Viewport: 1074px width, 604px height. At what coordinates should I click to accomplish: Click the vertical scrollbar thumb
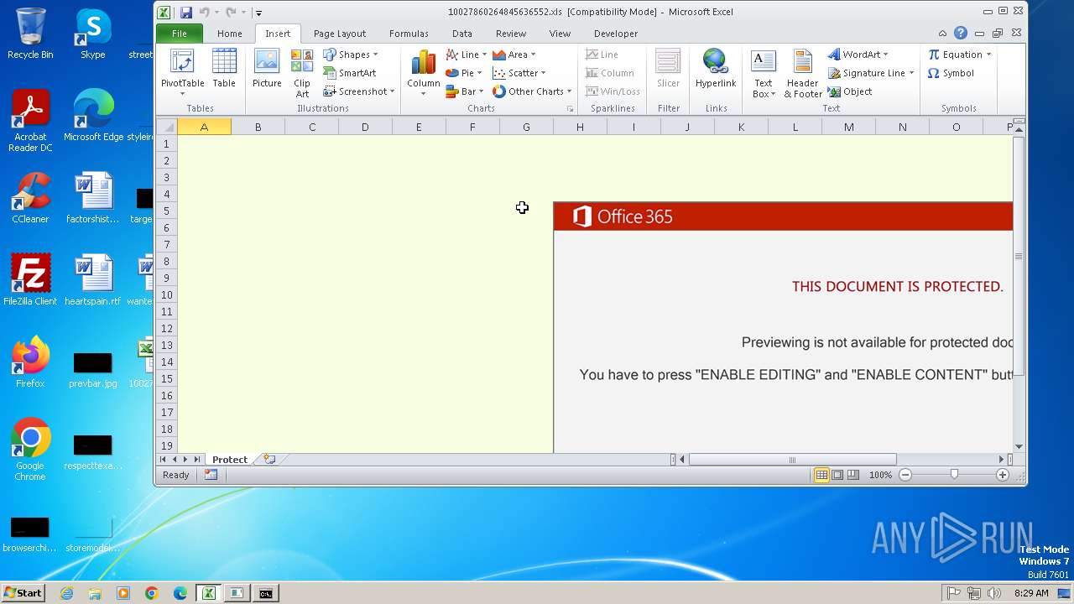tap(1019, 256)
